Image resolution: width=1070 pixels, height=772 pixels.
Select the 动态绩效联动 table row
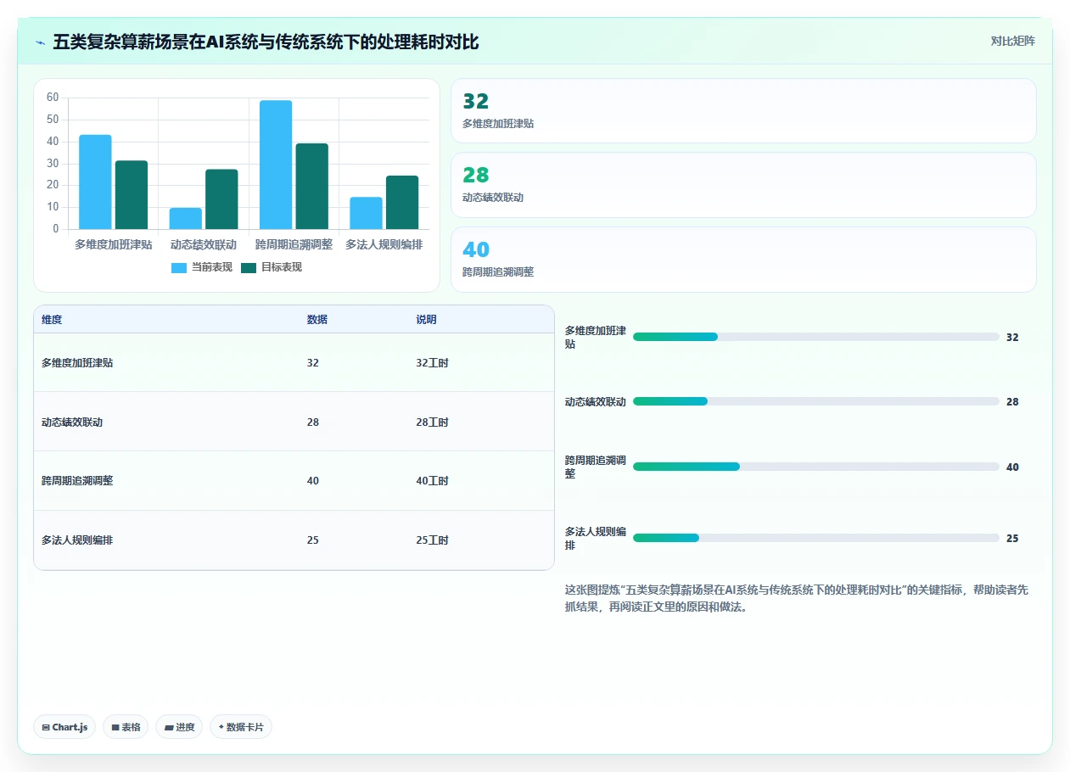[294, 422]
